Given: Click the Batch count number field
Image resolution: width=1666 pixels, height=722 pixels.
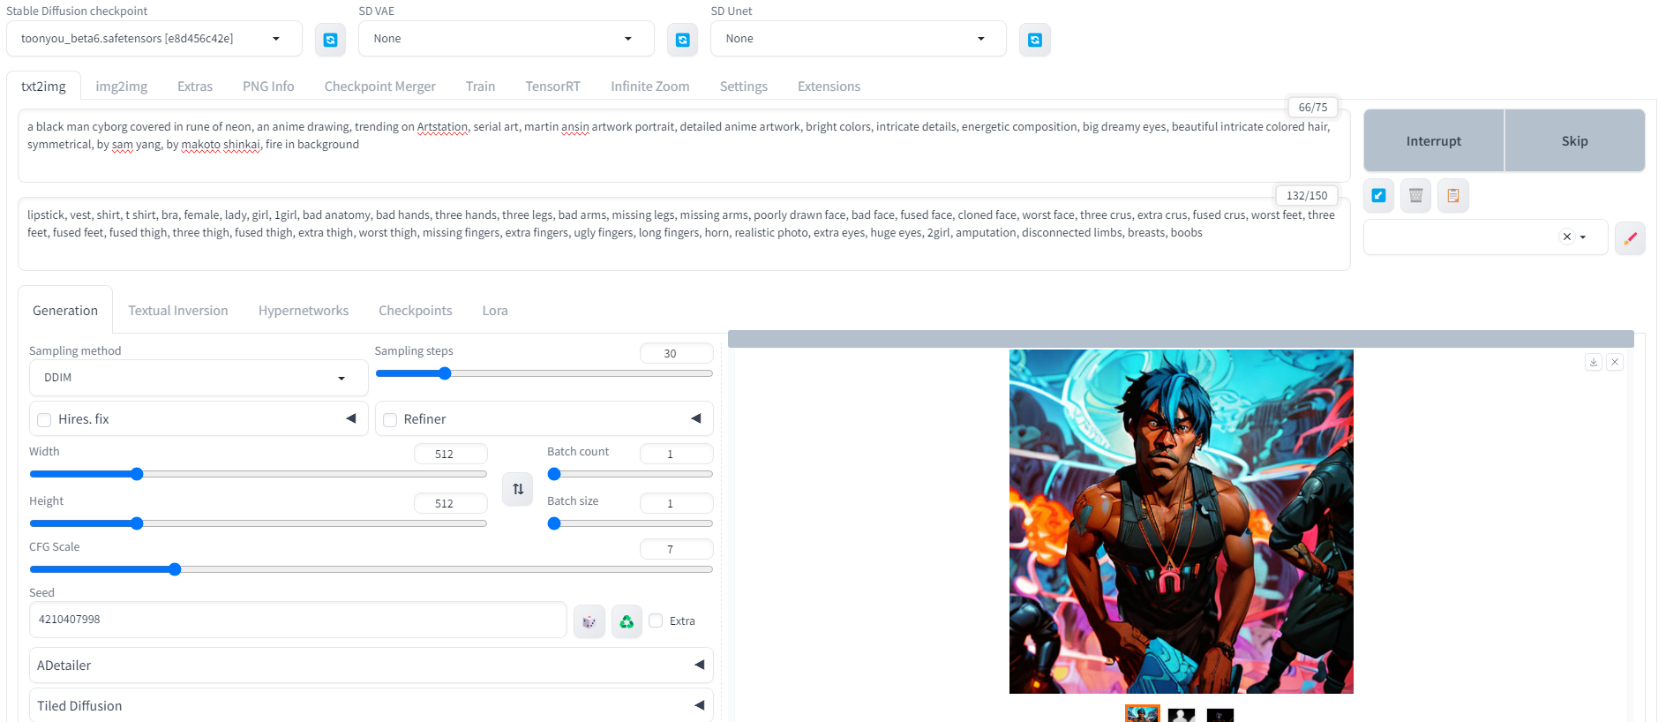Looking at the screenshot, I should (x=676, y=454).
